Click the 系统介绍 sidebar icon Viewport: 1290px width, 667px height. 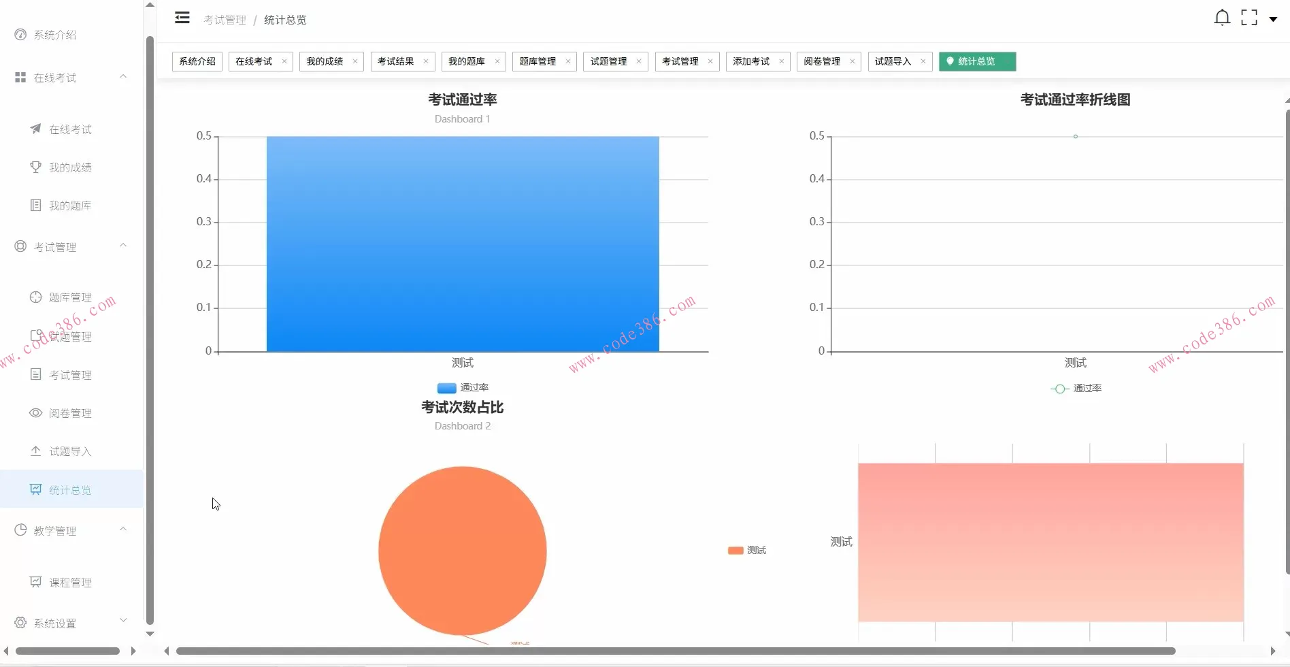pos(20,35)
